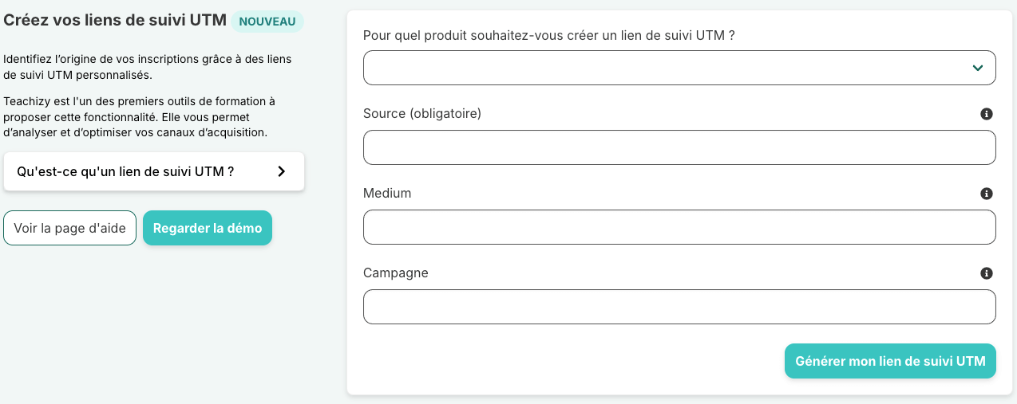Click the right arrow on the UTM question card

coord(281,171)
